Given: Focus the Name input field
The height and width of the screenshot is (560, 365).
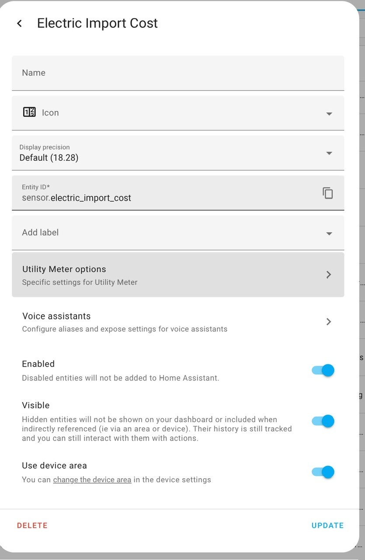Looking at the screenshot, I should click(x=178, y=73).
